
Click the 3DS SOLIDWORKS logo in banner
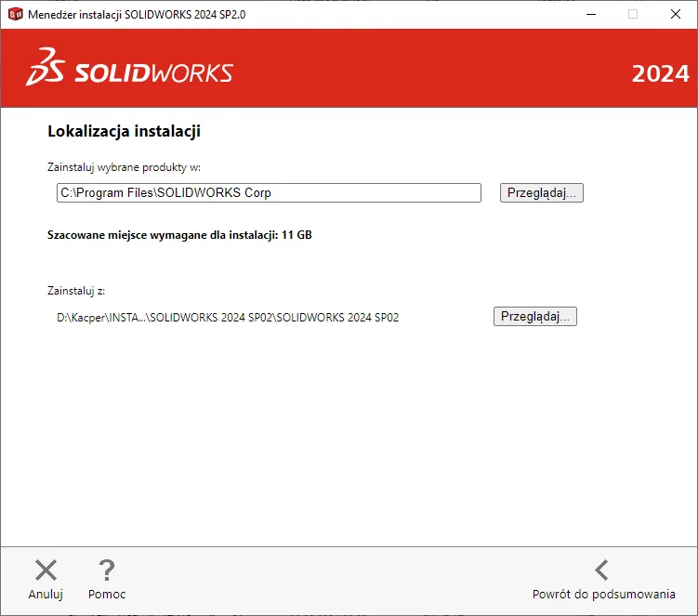coord(129,67)
